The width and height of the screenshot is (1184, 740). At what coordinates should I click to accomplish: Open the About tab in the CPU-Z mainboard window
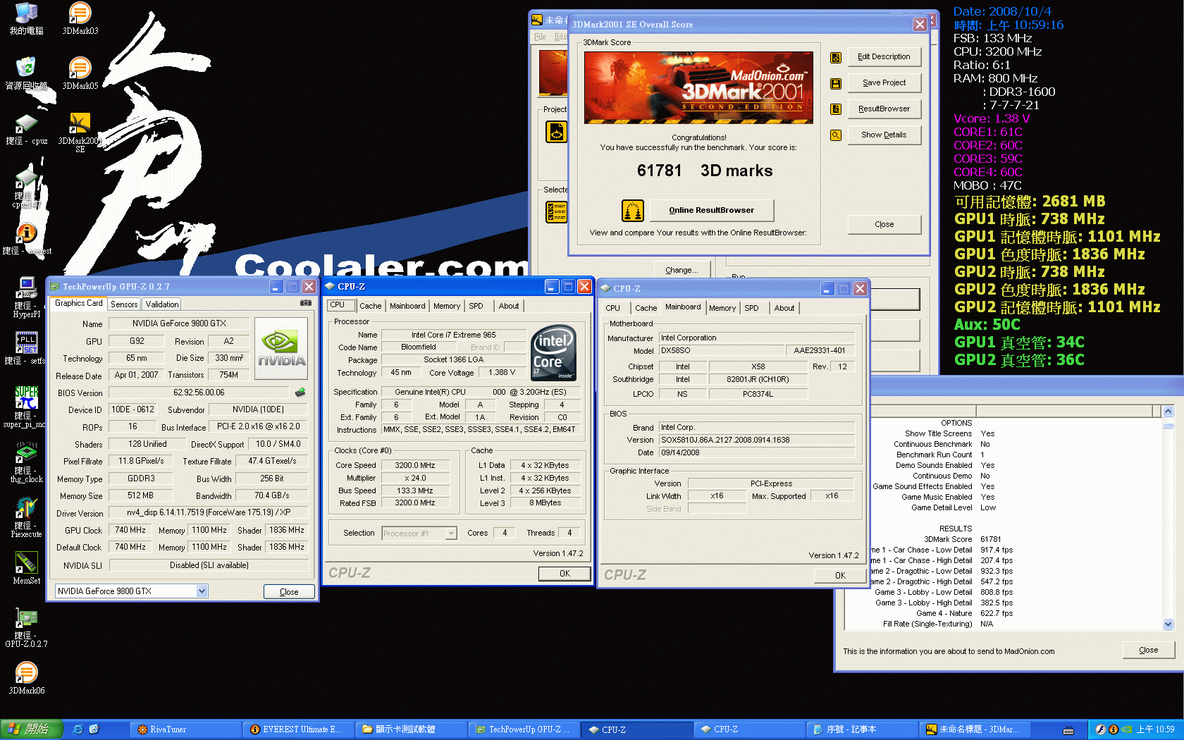coord(784,308)
